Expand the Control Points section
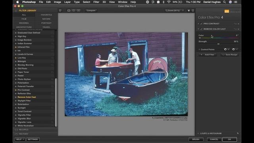This screenshot has height=143, width=254. [x=199, y=49]
